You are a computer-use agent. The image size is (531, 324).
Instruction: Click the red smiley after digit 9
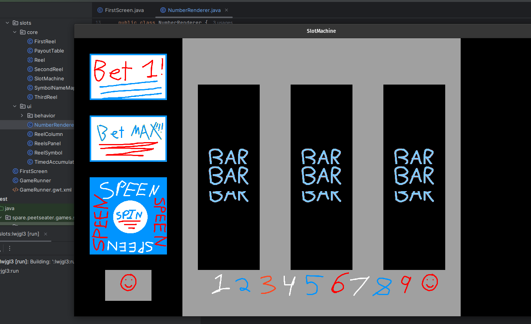429,283
